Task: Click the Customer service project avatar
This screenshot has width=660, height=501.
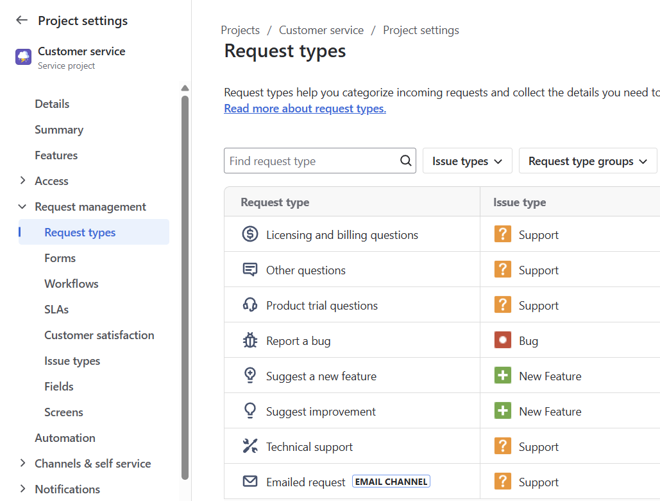Action: [22, 57]
